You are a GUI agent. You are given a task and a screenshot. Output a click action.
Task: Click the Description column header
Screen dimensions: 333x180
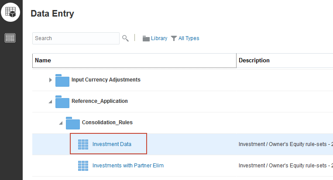coord(254,61)
